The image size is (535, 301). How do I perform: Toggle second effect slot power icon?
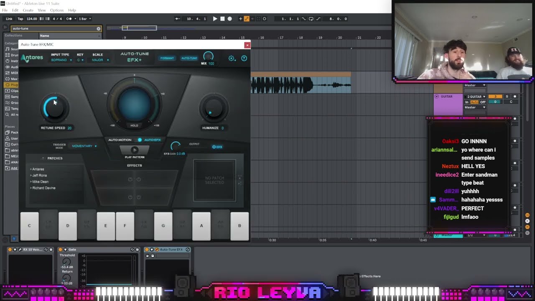click(x=138, y=179)
